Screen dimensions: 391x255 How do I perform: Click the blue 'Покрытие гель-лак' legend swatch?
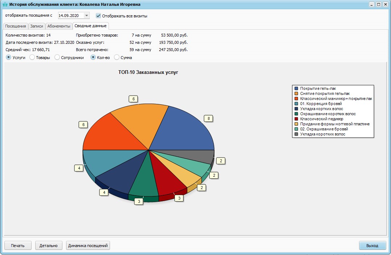[x=296, y=88]
